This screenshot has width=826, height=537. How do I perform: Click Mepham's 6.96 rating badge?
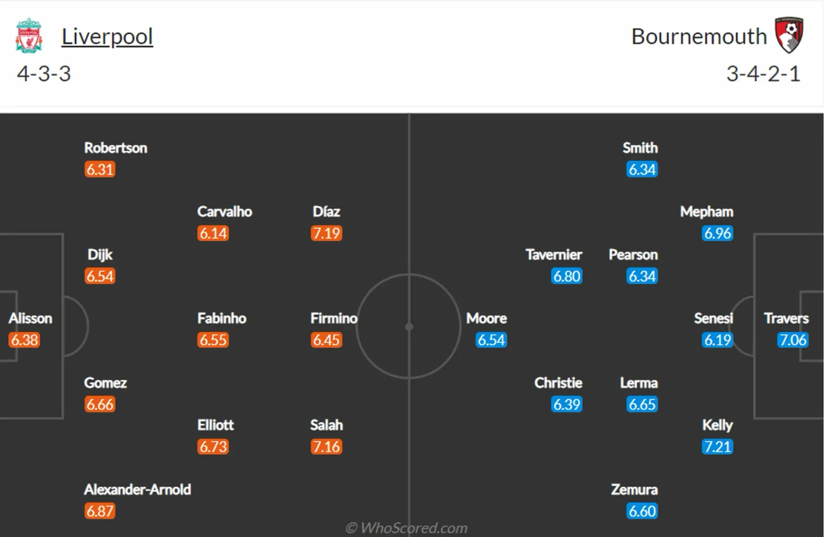[717, 233]
